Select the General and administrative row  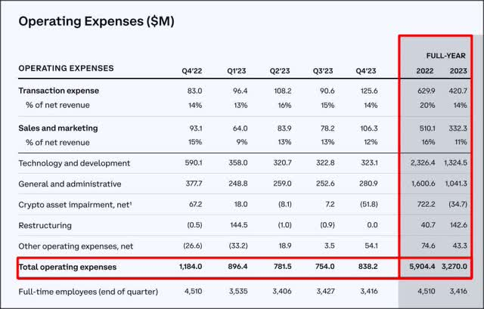(70, 184)
